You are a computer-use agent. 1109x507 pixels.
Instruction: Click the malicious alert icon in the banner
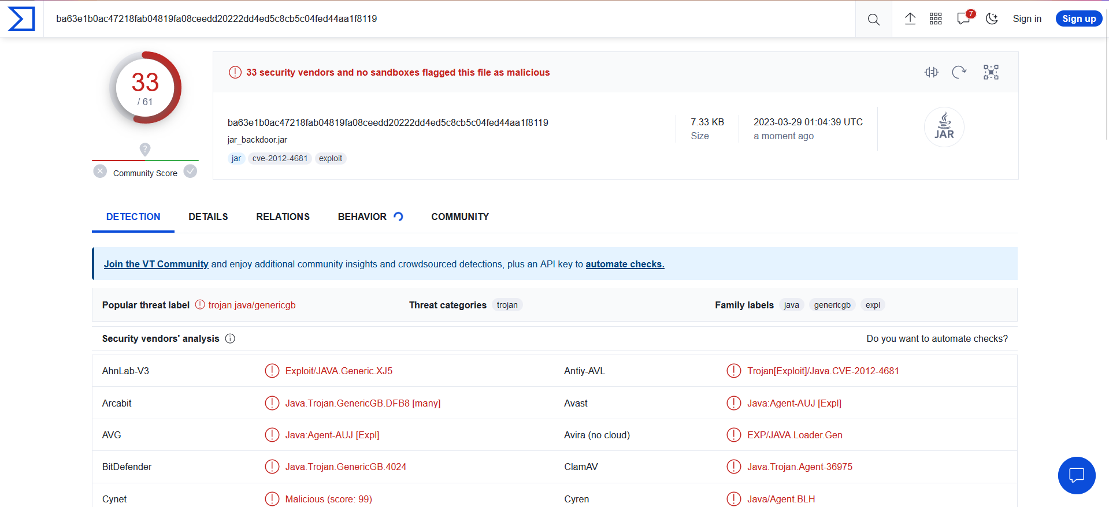tap(235, 72)
